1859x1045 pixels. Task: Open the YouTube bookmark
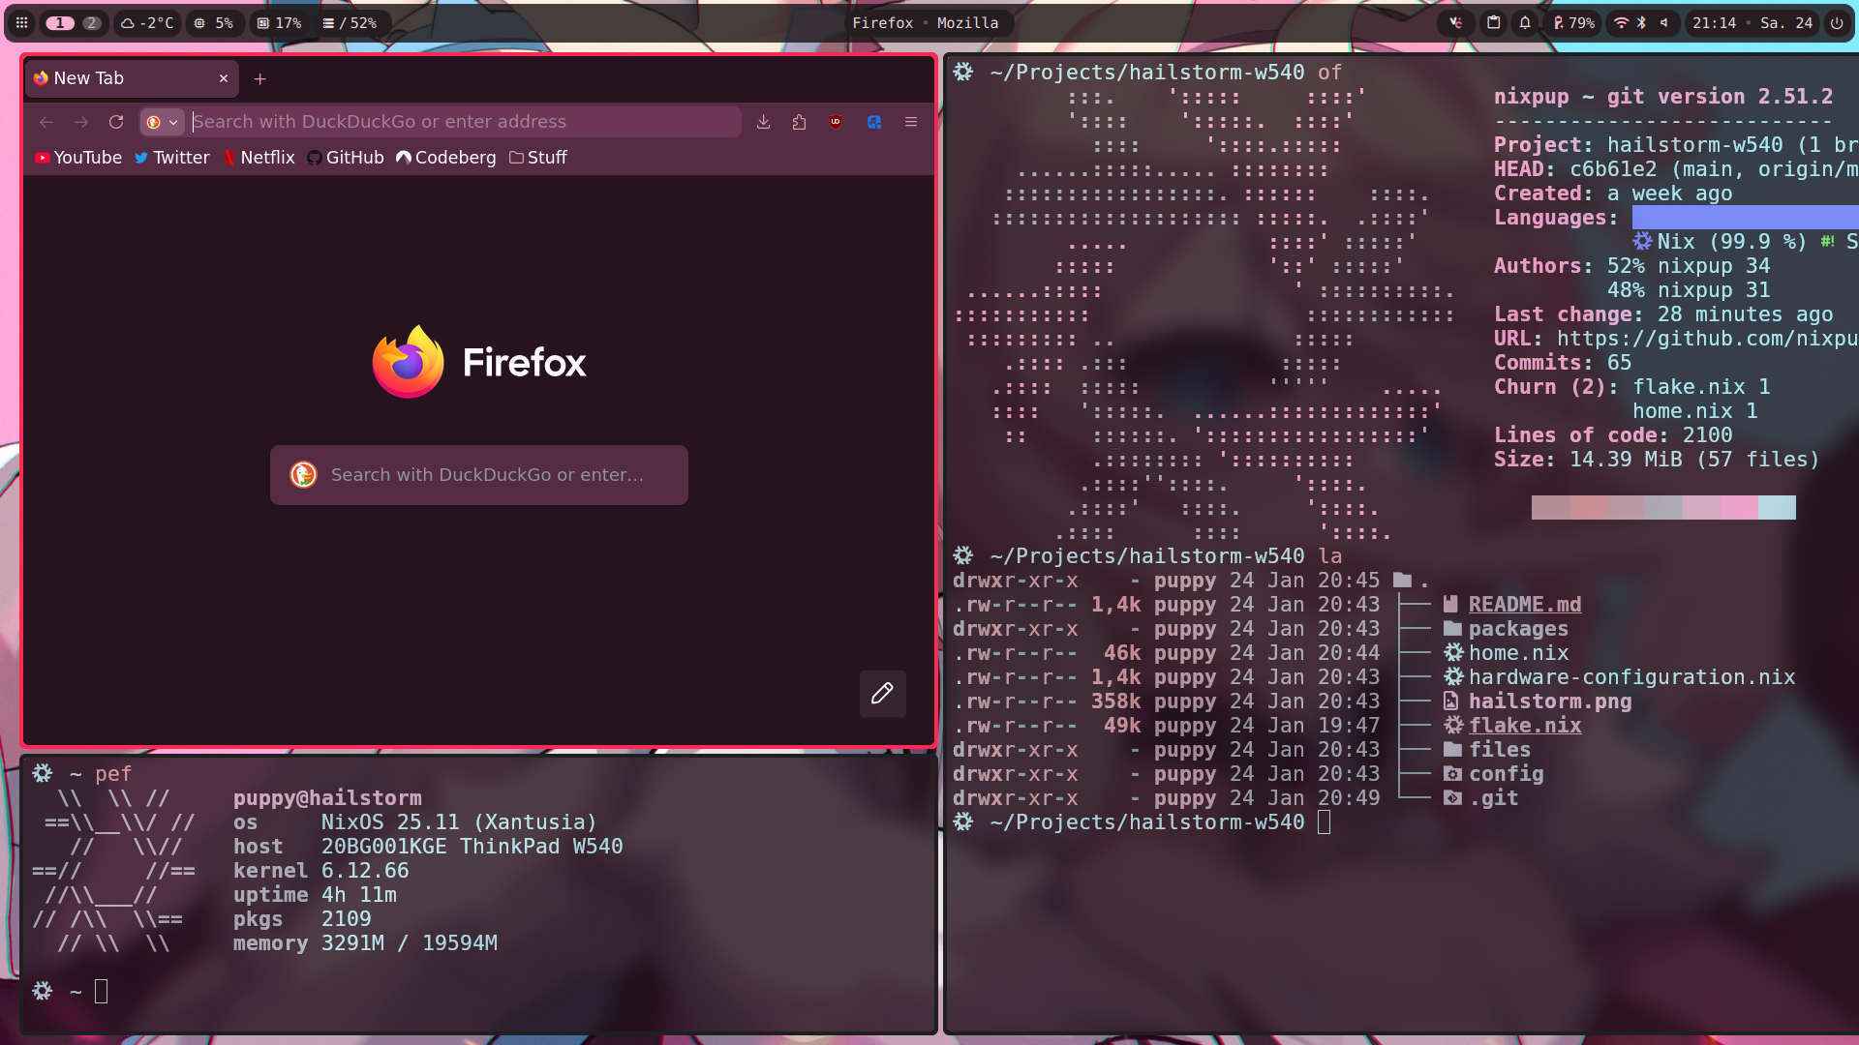[x=77, y=158]
